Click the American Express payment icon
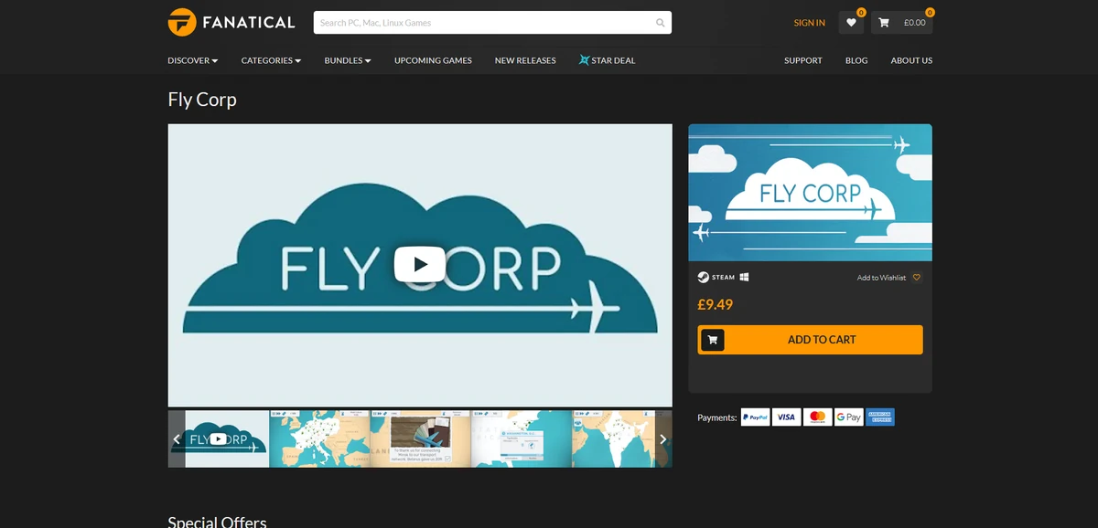 pos(880,417)
